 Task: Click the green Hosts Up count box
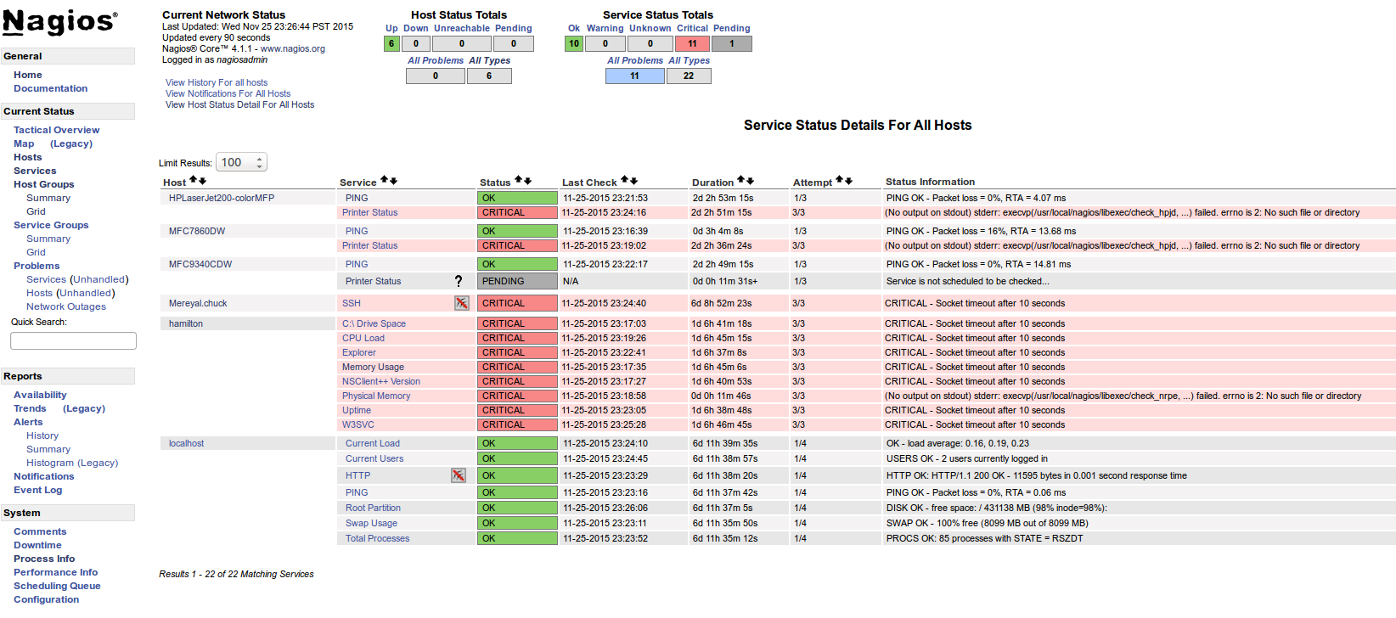391,43
